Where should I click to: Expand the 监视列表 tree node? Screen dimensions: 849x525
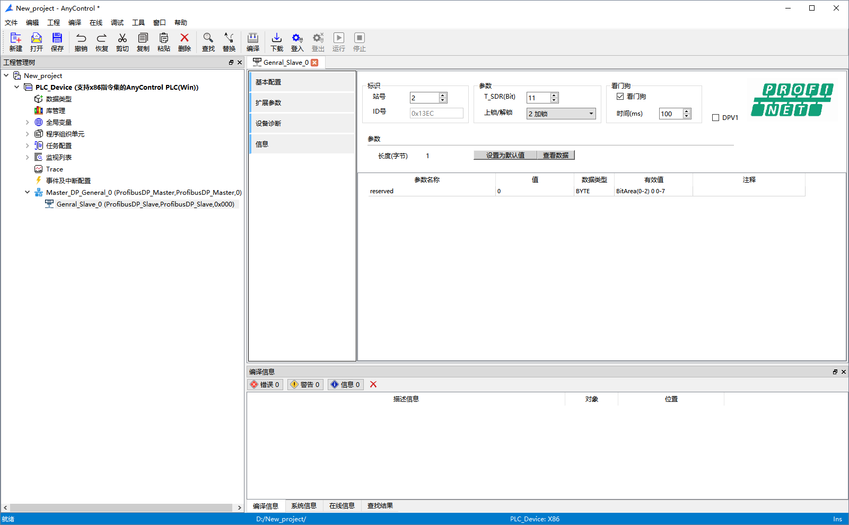coord(28,158)
